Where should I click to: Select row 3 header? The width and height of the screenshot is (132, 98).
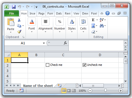pos(8,71)
